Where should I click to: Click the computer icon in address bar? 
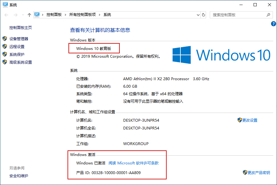37,15
